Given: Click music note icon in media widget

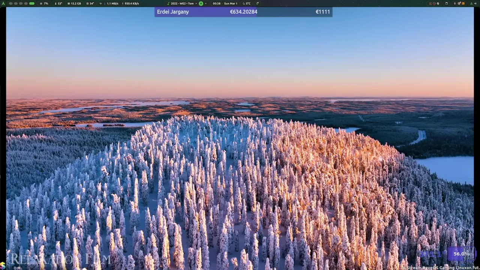Looking at the screenshot, I should coord(168,3).
